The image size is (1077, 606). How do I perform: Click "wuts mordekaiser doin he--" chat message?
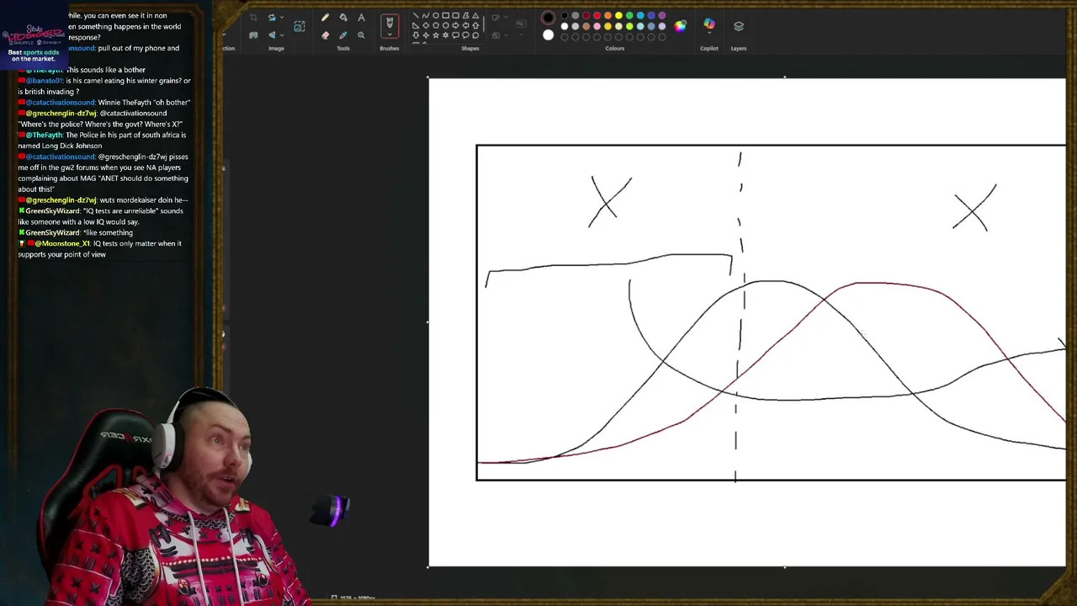point(144,200)
